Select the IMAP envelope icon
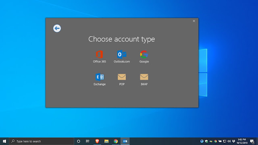The width and height of the screenshot is (258, 145). pyautogui.click(x=144, y=77)
